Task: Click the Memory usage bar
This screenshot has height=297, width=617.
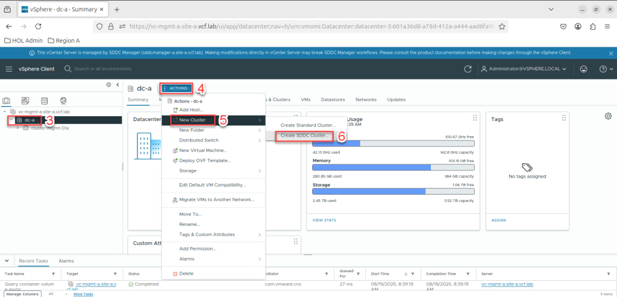Action: point(393,167)
